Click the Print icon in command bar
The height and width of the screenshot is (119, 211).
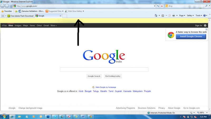click(x=174, y=16)
